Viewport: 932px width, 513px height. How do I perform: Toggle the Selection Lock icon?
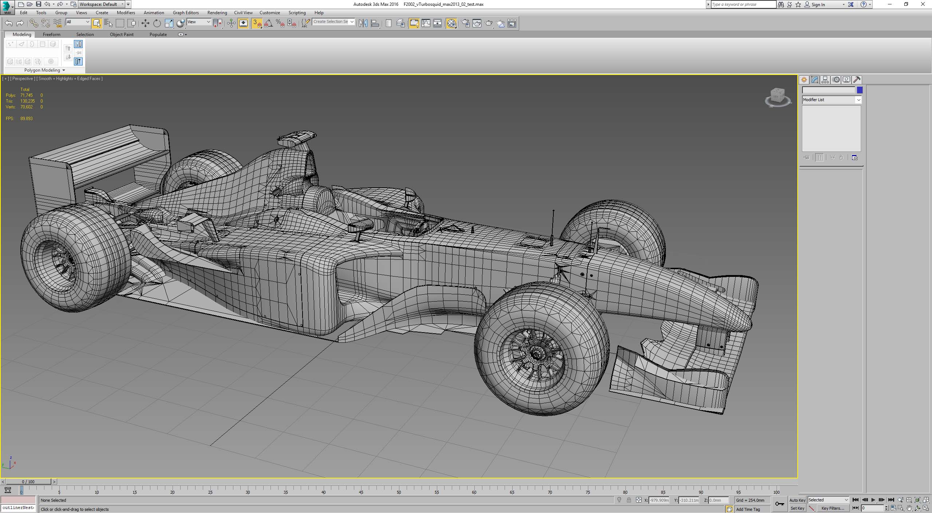[x=629, y=500]
